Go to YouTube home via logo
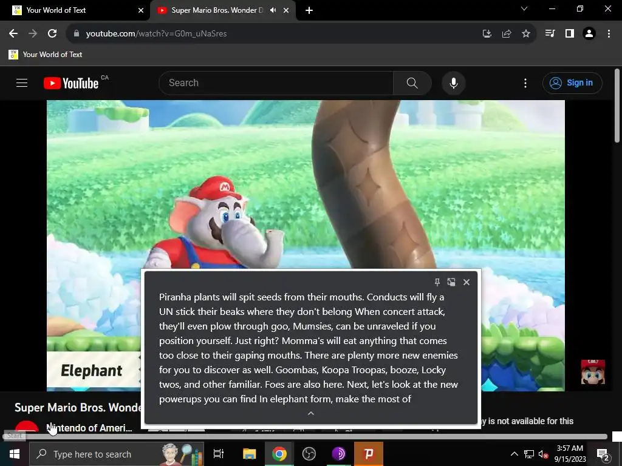This screenshot has width=622, height=466. (x=72, y=83)
